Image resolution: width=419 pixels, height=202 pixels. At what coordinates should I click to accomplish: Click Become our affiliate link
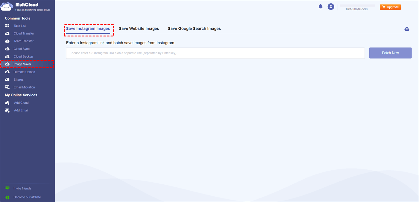click(27, 197)
